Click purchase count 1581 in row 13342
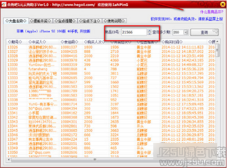The width and height of the screenshot is (227, 168). tap(88, 118)
